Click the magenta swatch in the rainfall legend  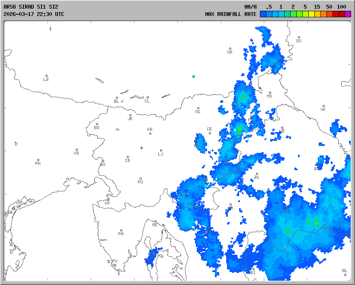tap(348, 14)
